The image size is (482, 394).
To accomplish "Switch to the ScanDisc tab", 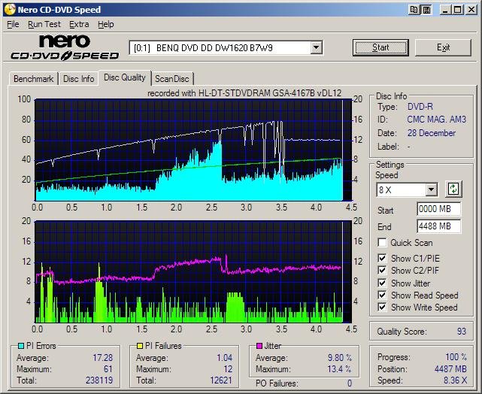I will click(172, 79).
